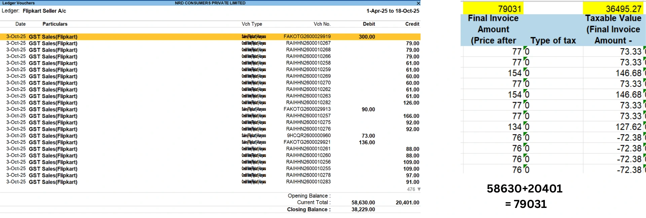Select the spreadsheet cell with value 127.62
The width and height of the screenshot is (646, 218).
click(613, 127)
